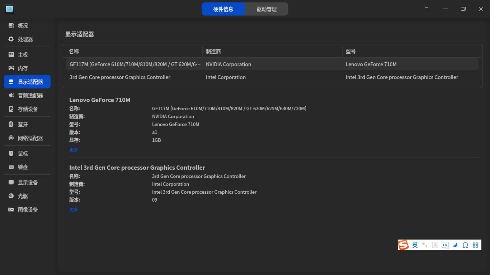The width and height of the screenshot is (490, 275).
Task: Select the Intel Corporation row in the table
Action: tap(226, 77)
